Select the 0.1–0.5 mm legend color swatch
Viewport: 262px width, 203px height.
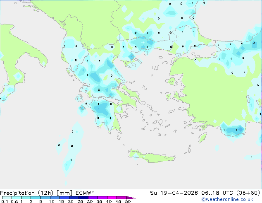[x=7, y=198]
